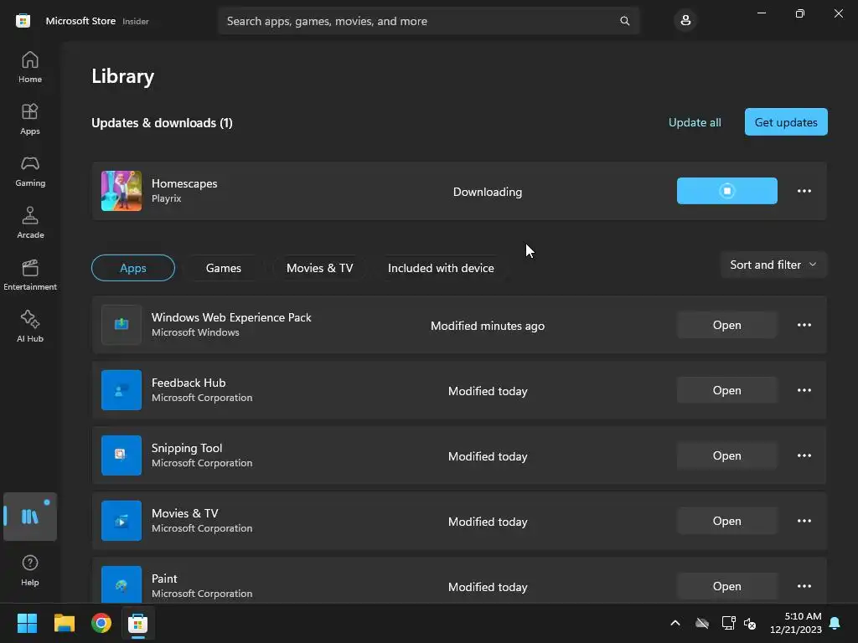This screenshot has height=643, width=858.
Task: Stop the Homescapes download
Action: [x=726, y=191]
